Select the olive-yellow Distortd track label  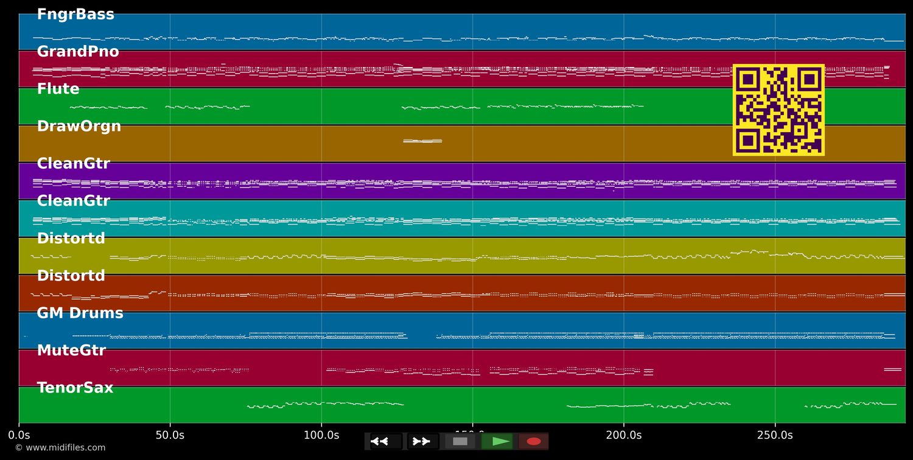pos(71,239)
